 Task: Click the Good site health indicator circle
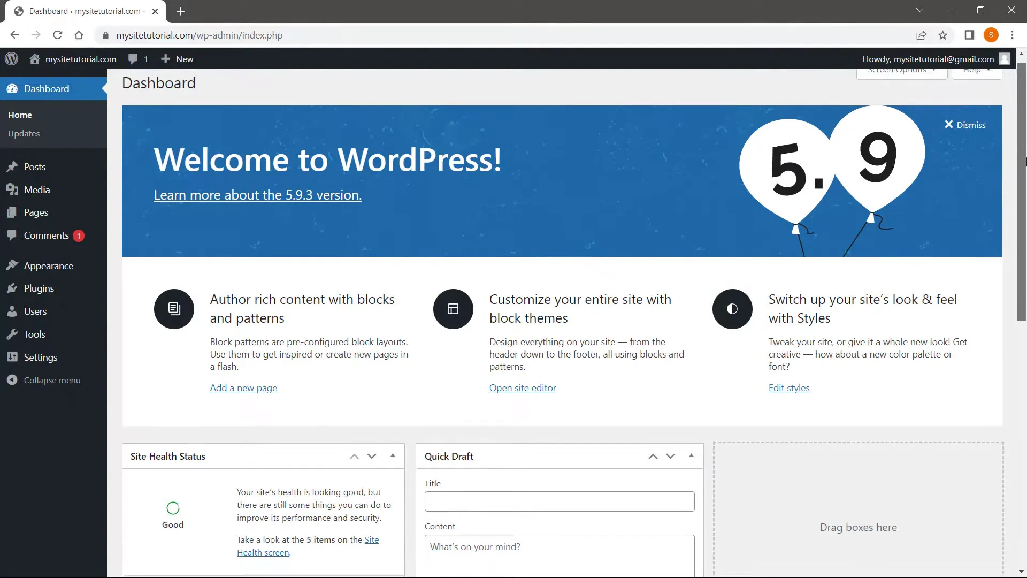tap(173, 508)
